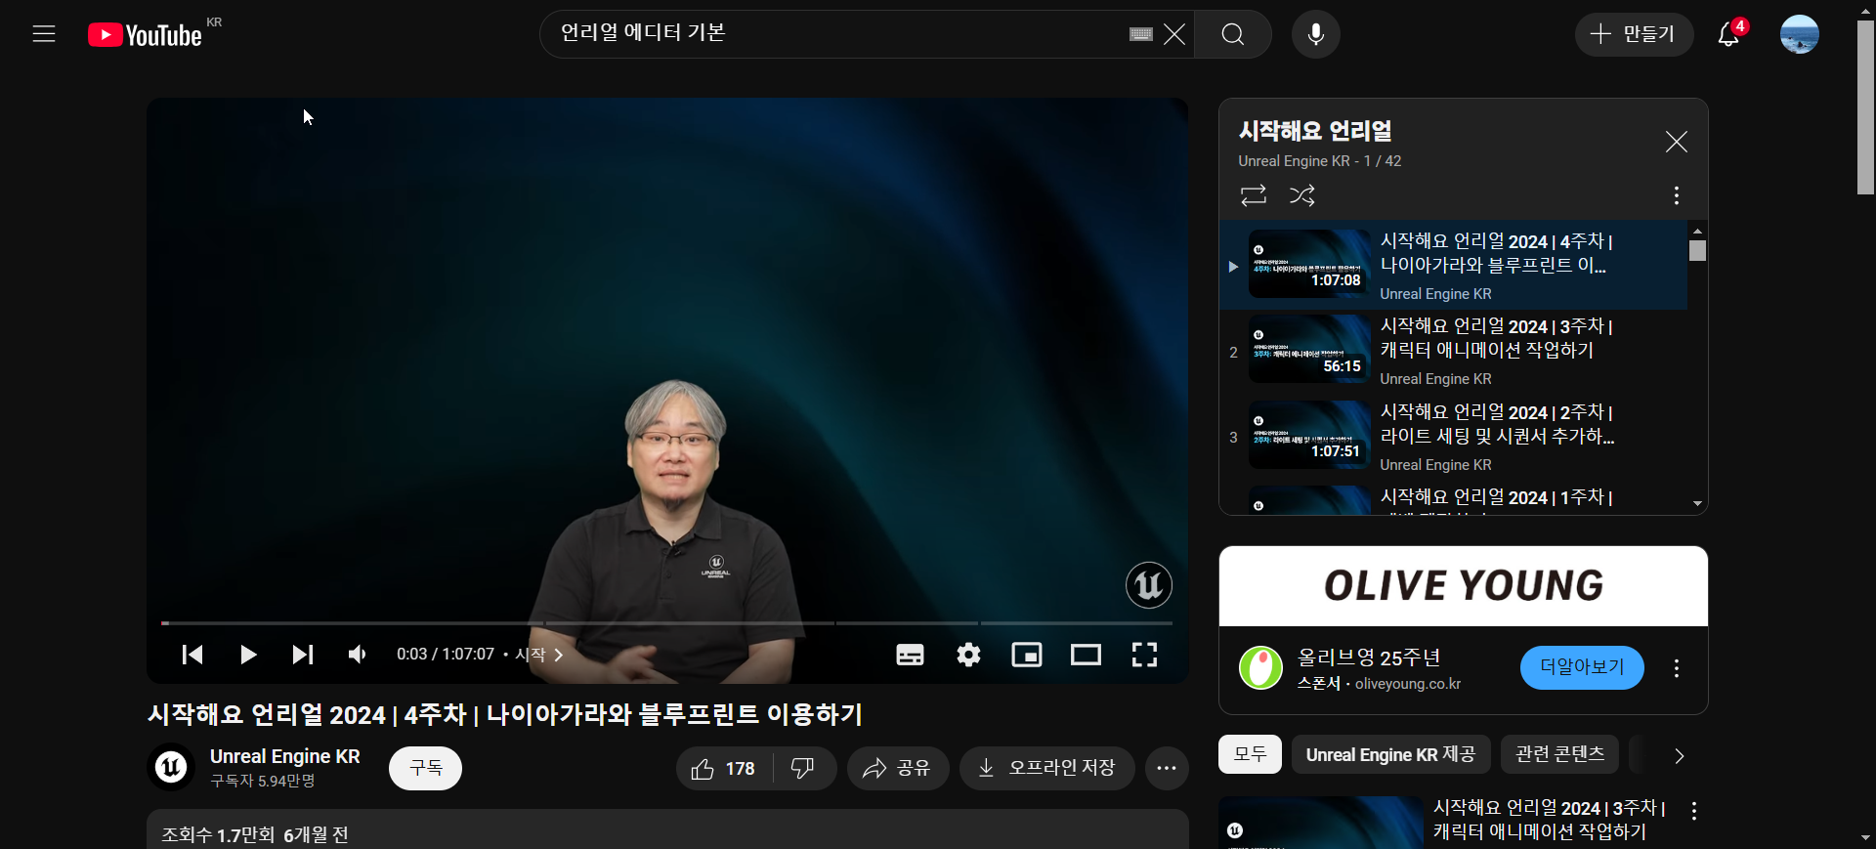Select the Unreal Engine KR 제공 chip
1876x849 pixels.
point(1390,754)
